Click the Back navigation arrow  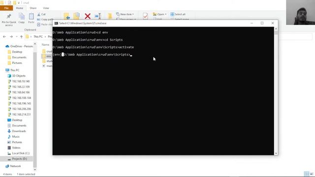coord(4,37)
